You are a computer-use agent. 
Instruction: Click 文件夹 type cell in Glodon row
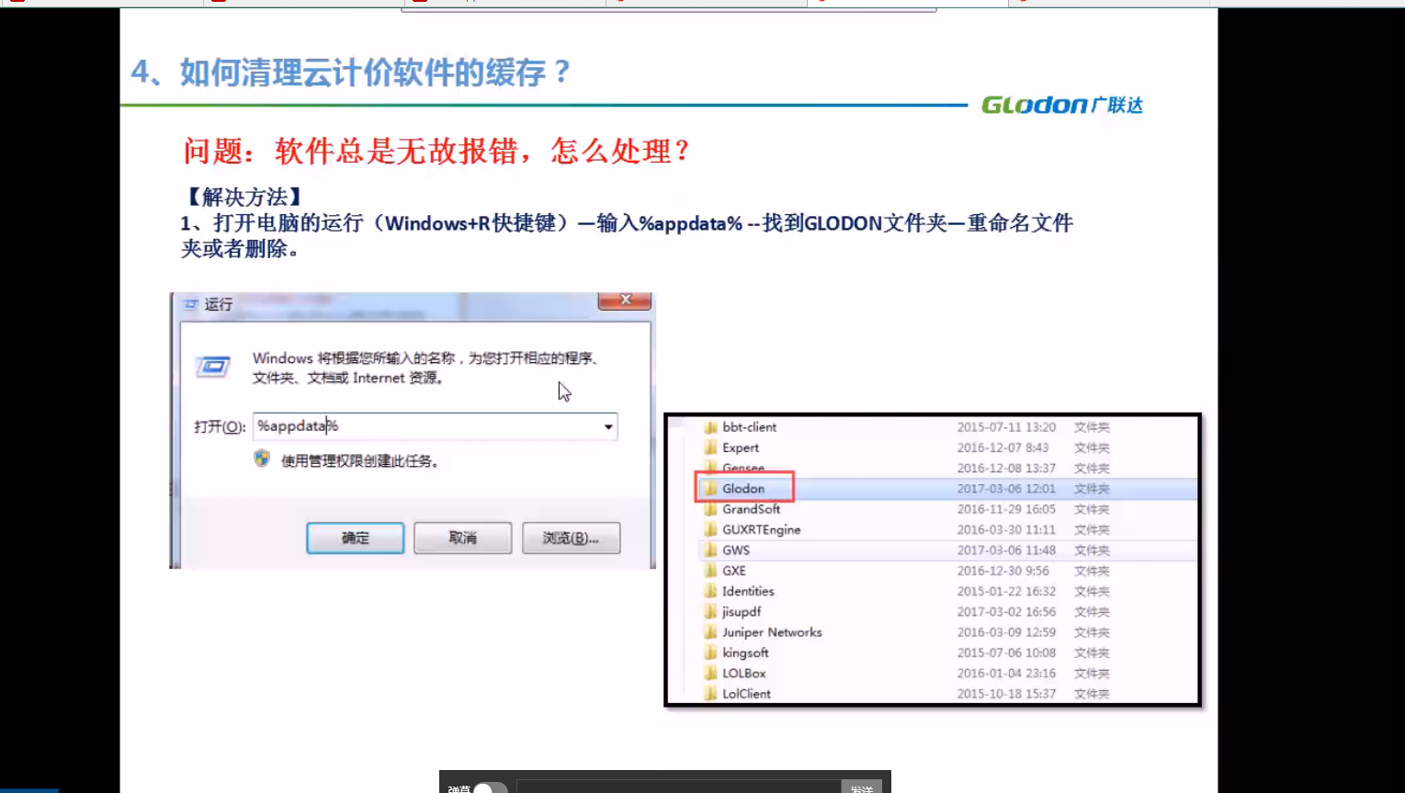(1092, 489)
